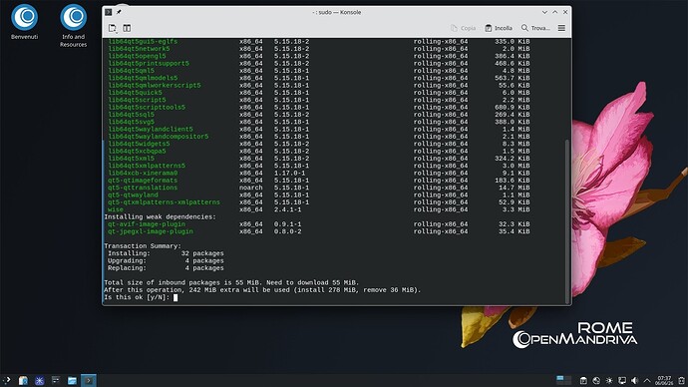688x387 pixels.
Task: Click the network tray icon
Action: coord(622,380)
